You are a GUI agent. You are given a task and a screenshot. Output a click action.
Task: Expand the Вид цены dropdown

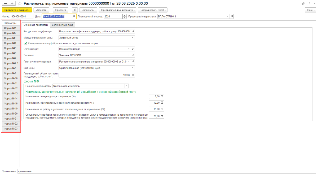coord(133,68)
